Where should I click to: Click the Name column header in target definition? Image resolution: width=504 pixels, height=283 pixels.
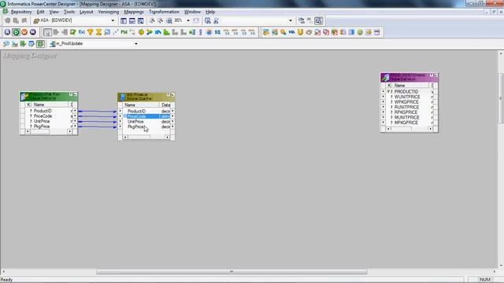tap(410, 86)
